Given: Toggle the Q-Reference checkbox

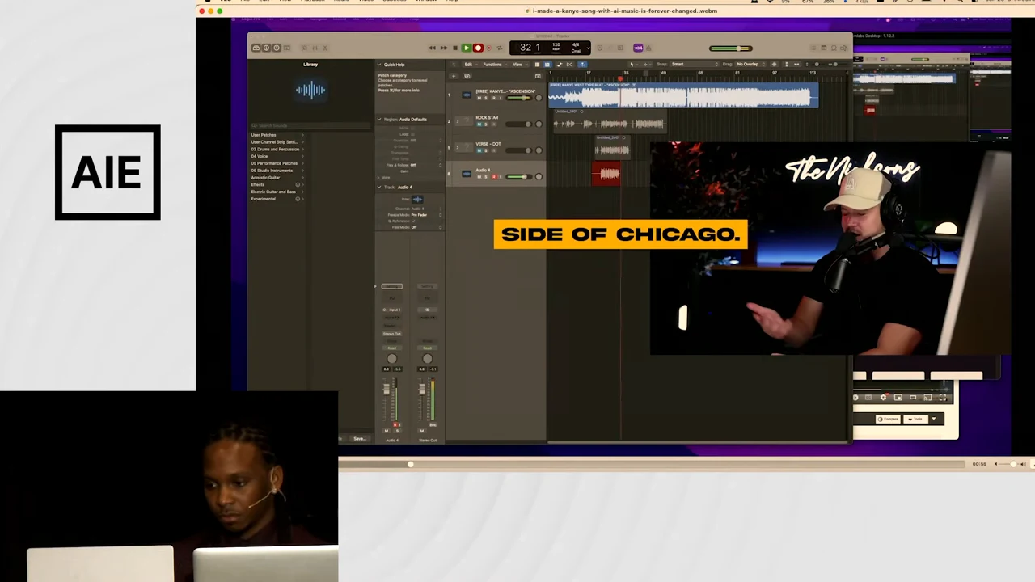Looking at the screenshot, I should [413, 221].
